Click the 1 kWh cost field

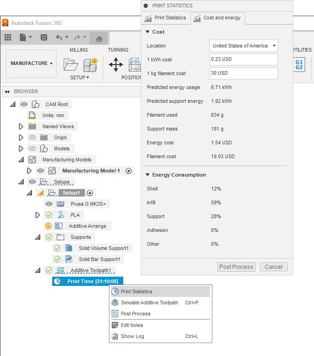(x=243, y=59)
